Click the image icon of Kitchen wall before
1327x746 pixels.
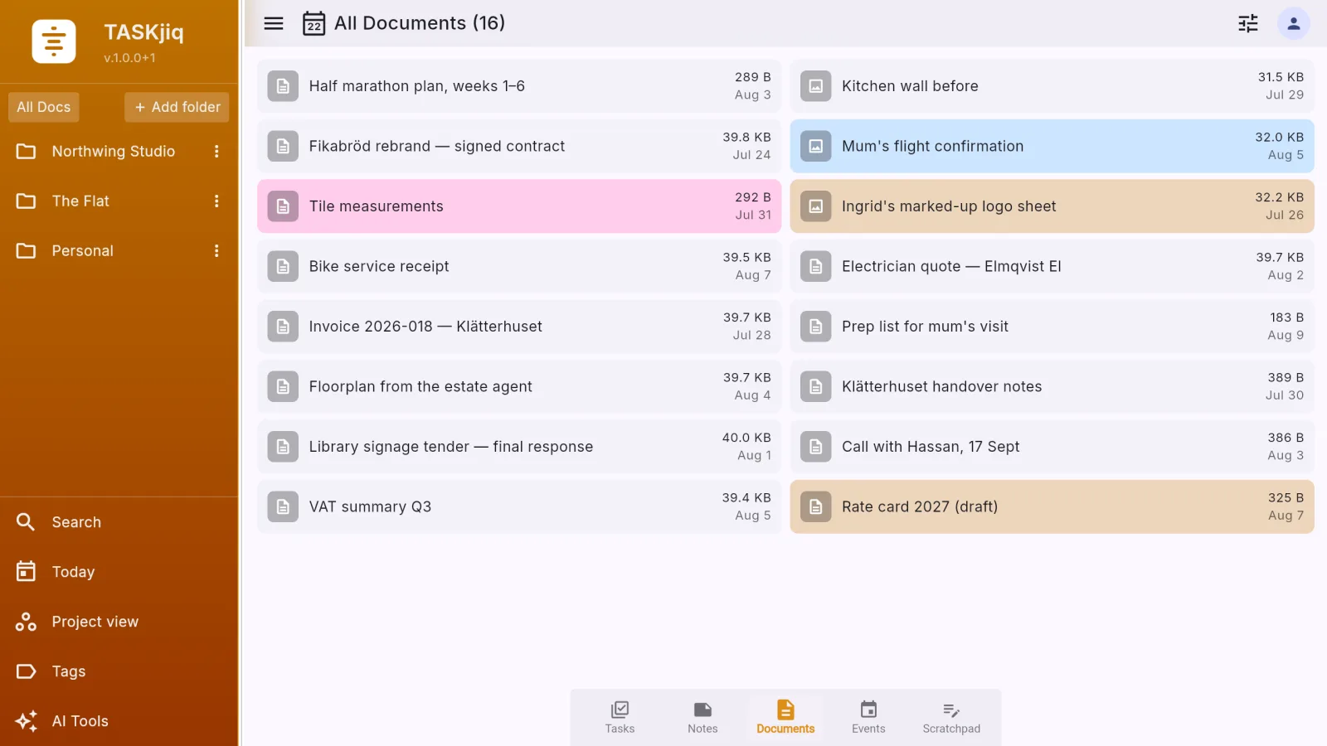(816, 86)
